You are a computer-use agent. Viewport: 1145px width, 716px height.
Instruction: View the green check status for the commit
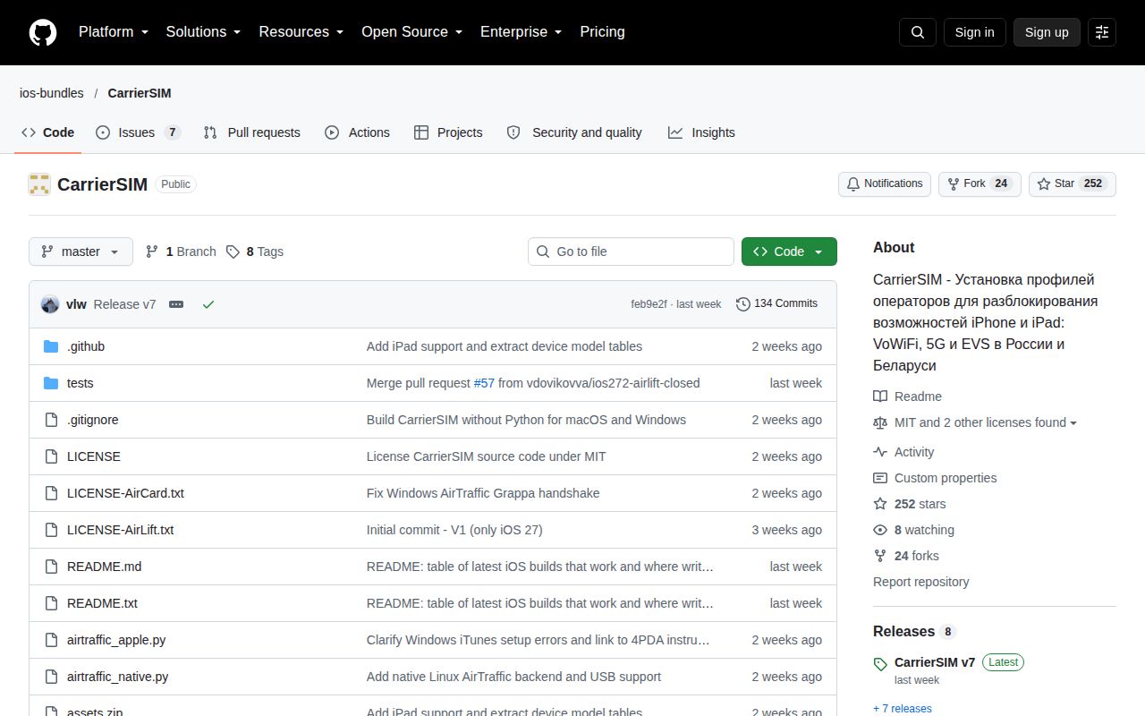coord(208,304)
